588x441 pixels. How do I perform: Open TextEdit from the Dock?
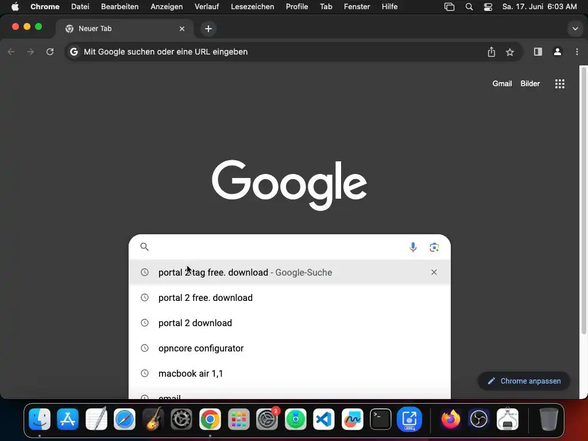point(96,419)
